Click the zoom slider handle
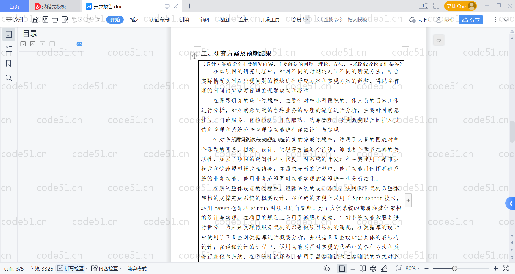The width and height of the screenshot is (515, 274). 454,268
